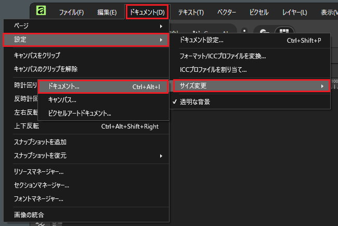Open the 設定 submenu entry
This screenshot has width=338, height=226.
(86, 40)
